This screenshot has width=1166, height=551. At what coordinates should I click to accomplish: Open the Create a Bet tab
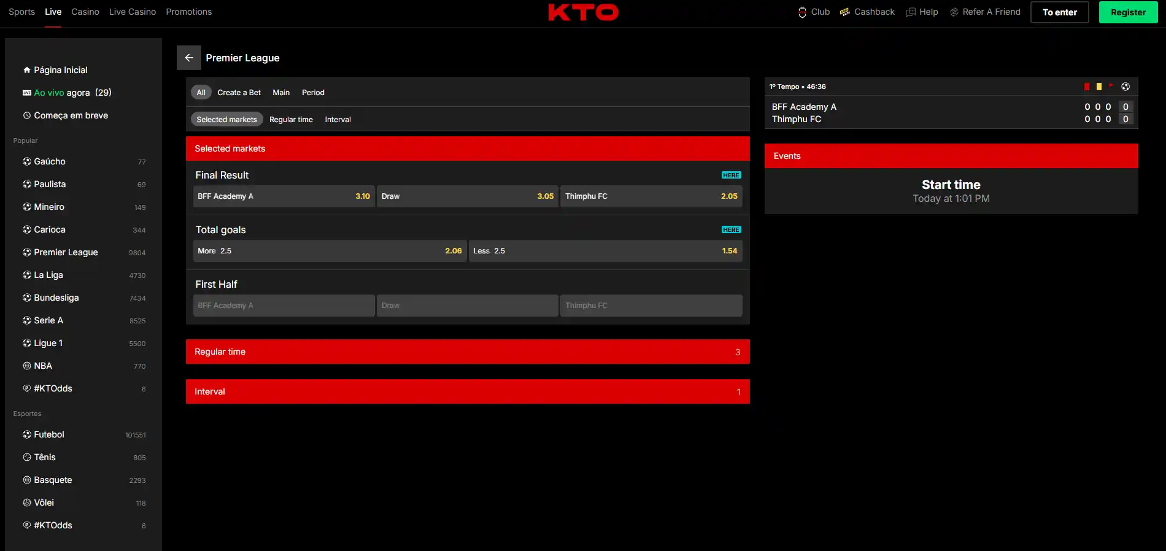click(x=239, y=93)
